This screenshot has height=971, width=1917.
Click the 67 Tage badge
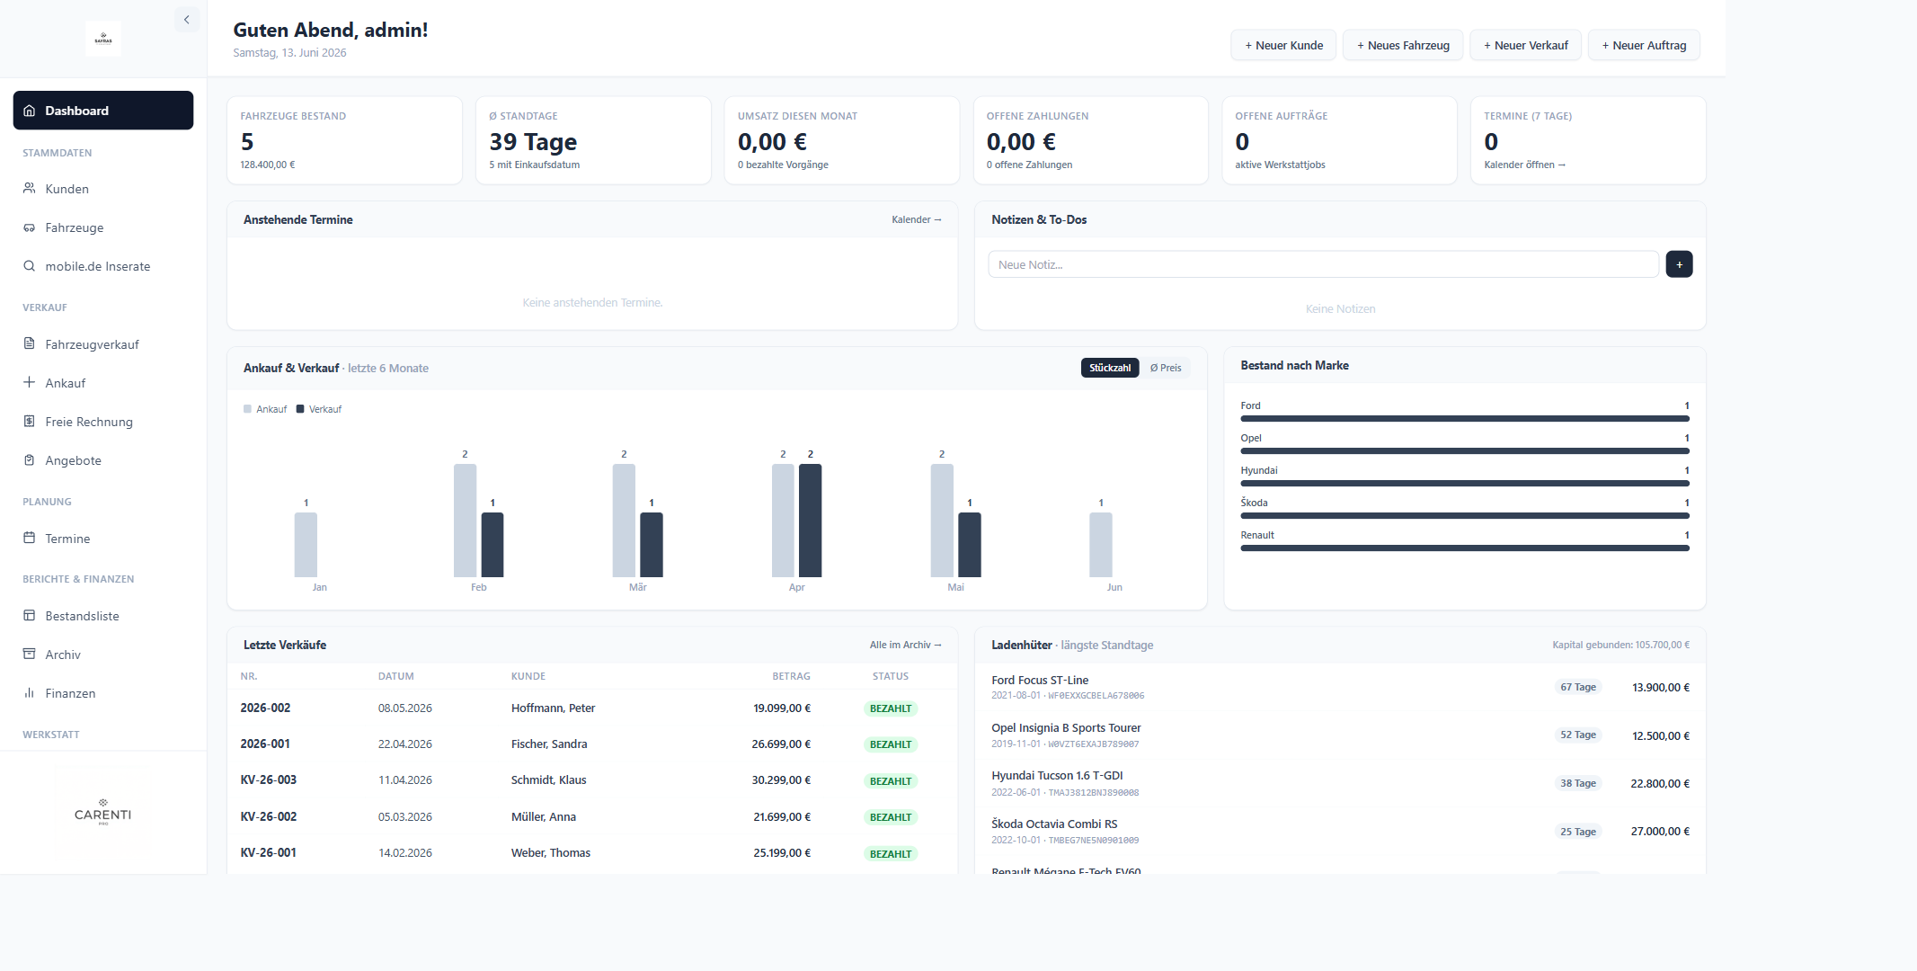click(x=1578, y=687)
